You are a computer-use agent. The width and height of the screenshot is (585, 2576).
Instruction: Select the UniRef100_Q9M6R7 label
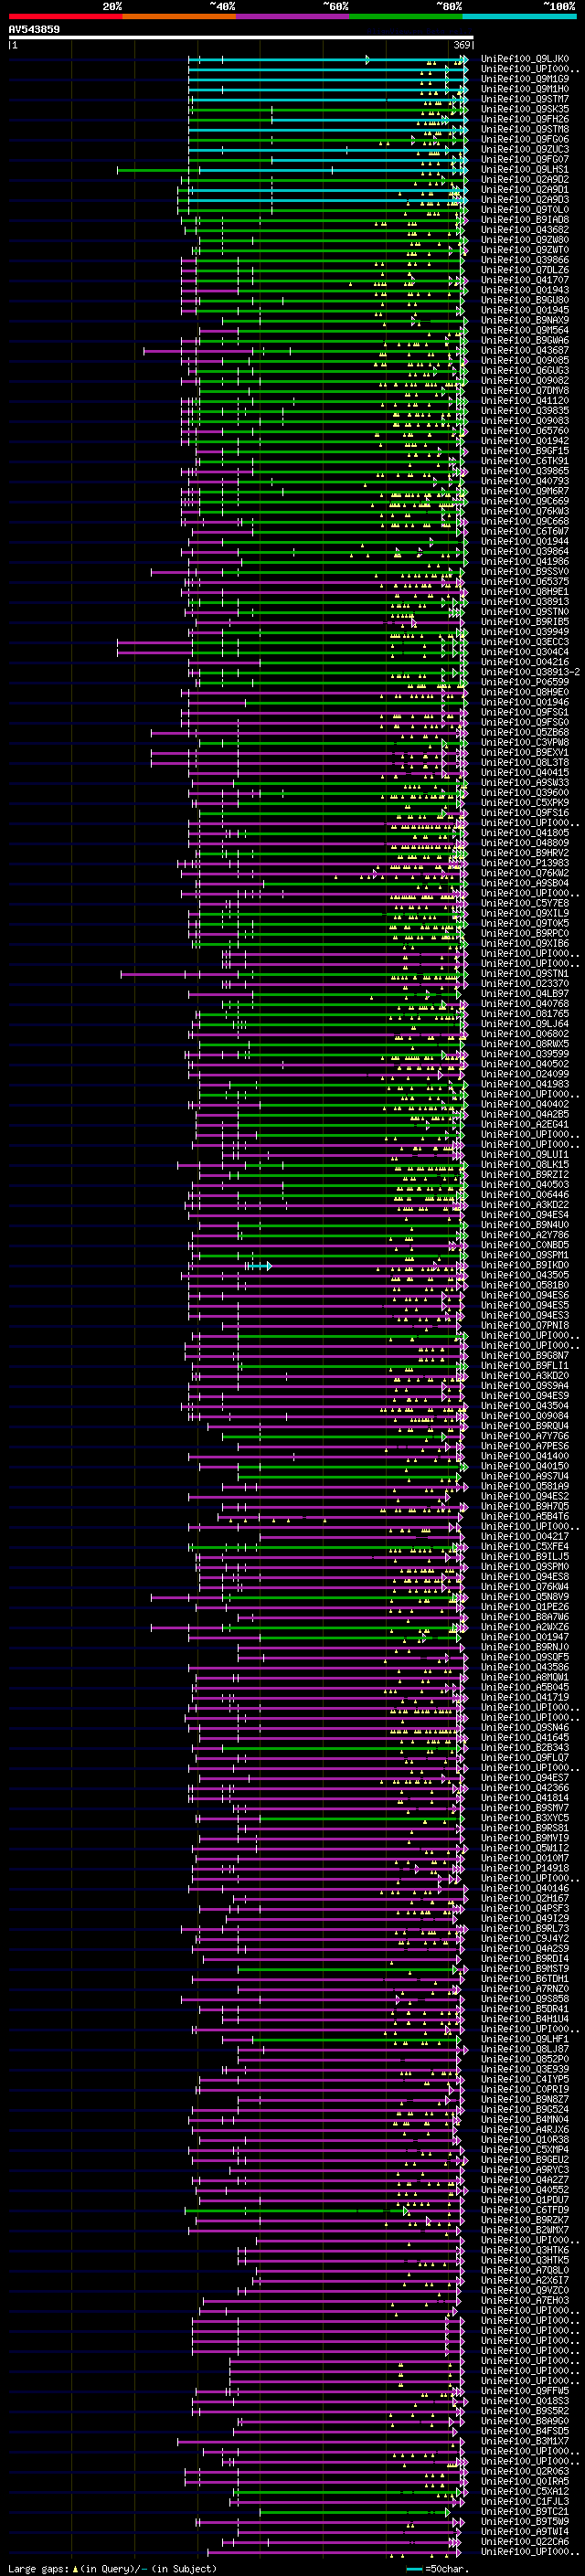[x=525, y=491]
